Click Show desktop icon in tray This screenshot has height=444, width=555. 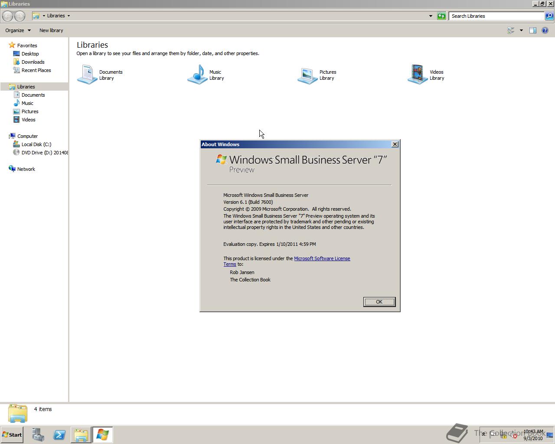point(550,435)
